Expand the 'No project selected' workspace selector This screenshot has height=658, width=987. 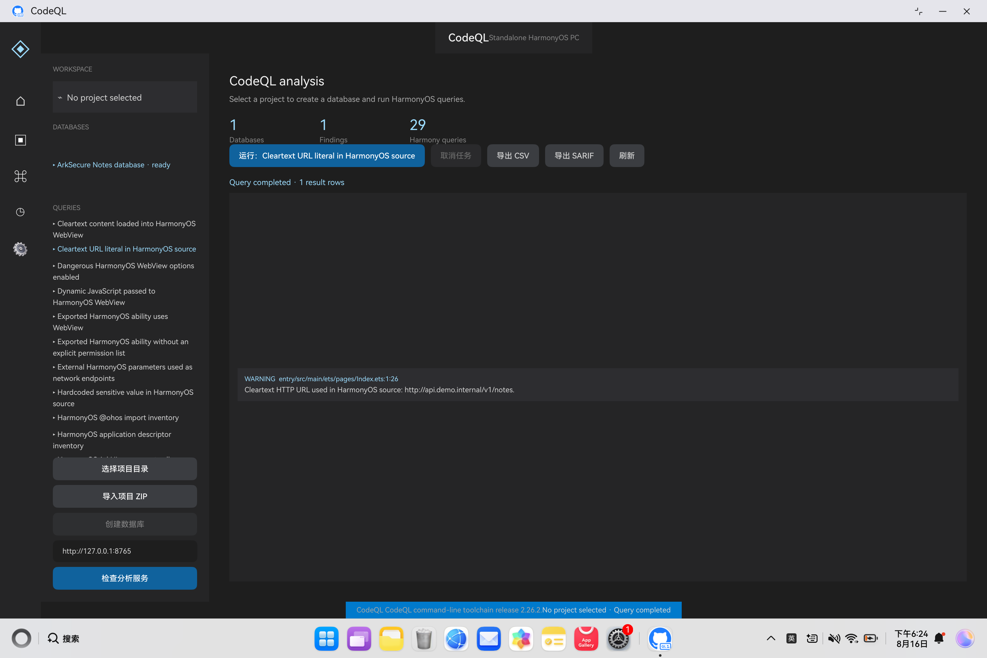pyautogui.click(x=125, y=97)
